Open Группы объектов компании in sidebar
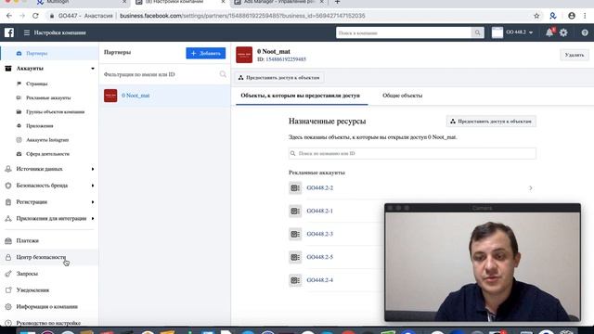 pyautogui.click(x=55, y=111)
